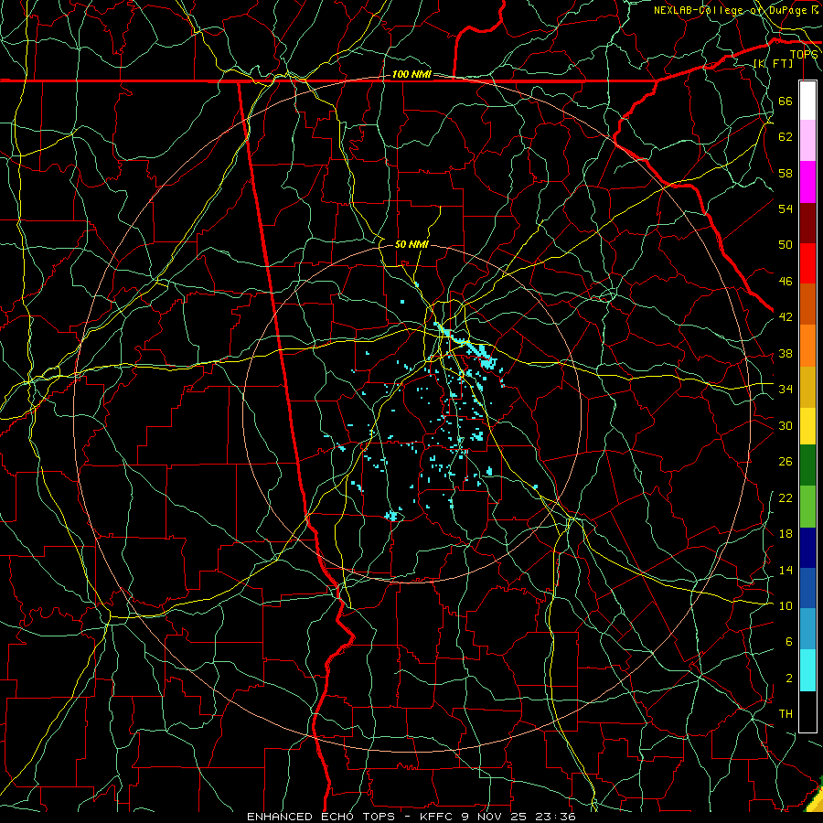Pick the medium sky-blue legend swatch

click(x=807, y=629)
